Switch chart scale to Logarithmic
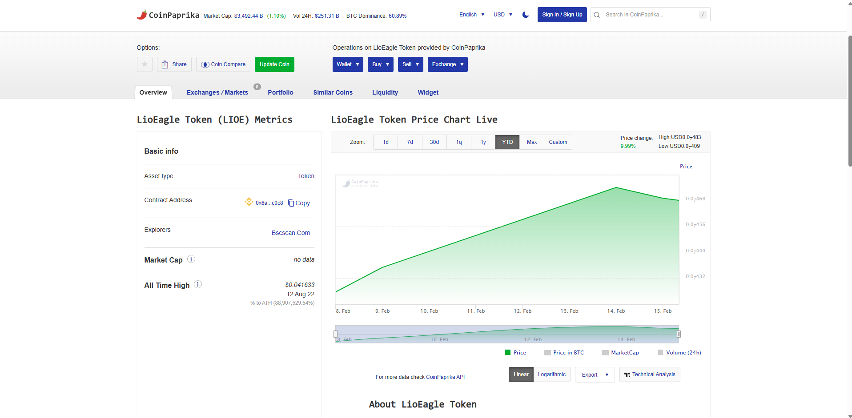852x418 pixels. pos(552,374)
